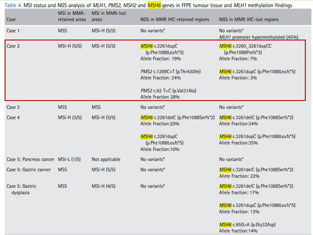
Task: Click the "Not applicable" cell
Action: [x=106, y=159]
